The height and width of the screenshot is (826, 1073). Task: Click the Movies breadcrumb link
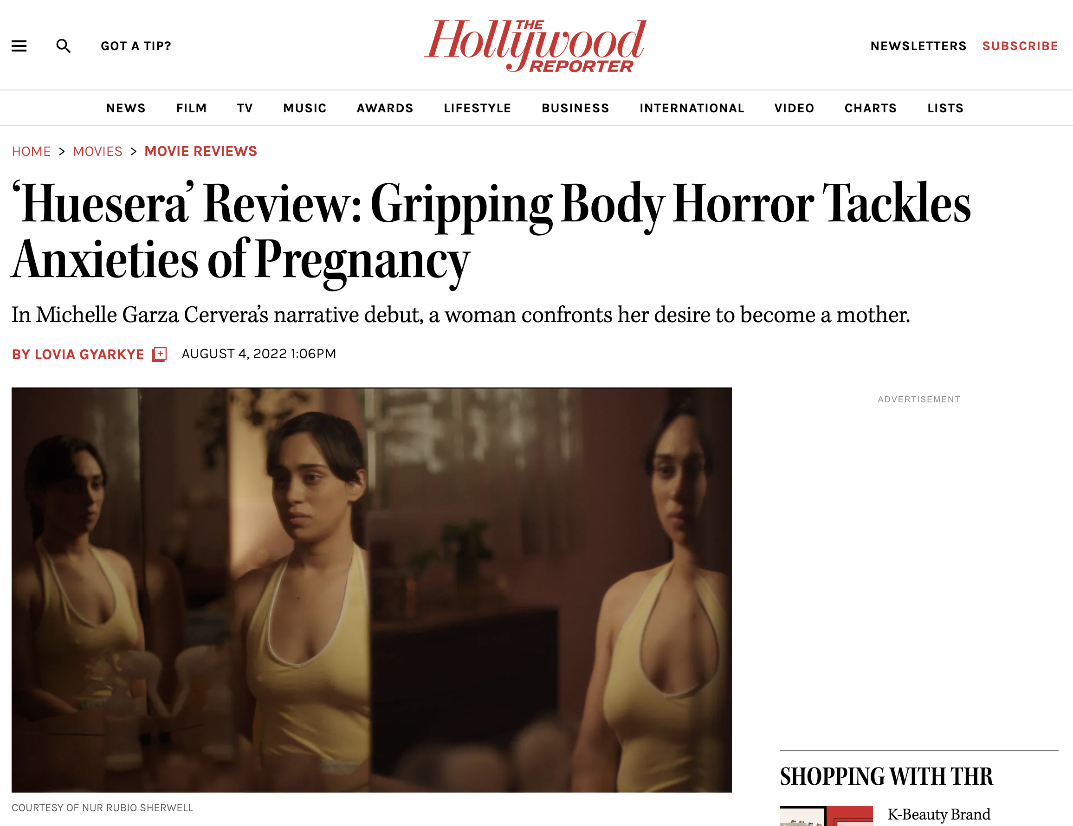coord(97,151)
